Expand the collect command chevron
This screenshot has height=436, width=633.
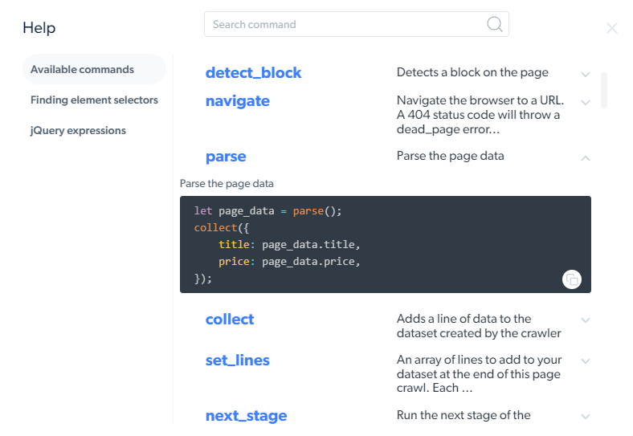pyautogui.click(x=586, y=320)
